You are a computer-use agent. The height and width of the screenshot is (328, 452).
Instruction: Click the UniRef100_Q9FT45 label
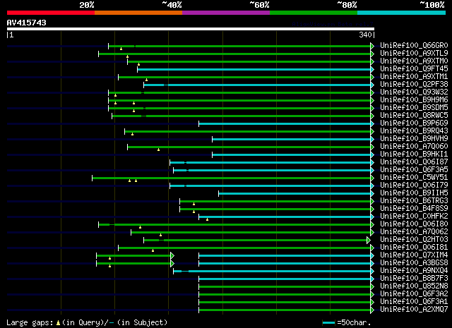click(x=414, y=69)
